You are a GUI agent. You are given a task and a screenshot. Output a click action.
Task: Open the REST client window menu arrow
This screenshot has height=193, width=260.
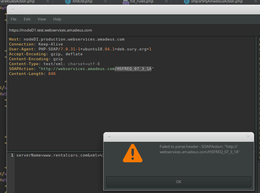pos(13,10)
